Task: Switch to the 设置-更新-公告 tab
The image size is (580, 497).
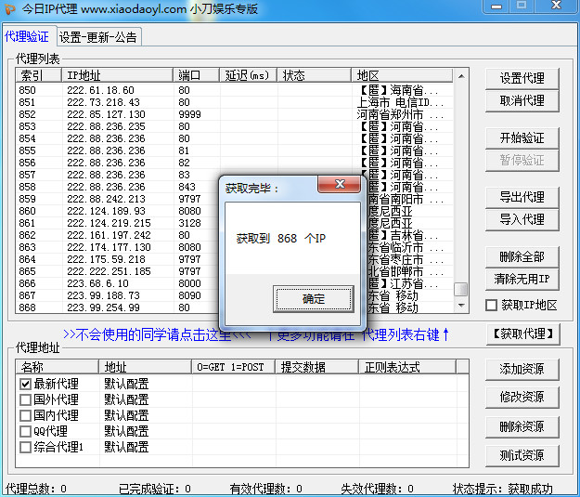Action: [x=97, y=37]
